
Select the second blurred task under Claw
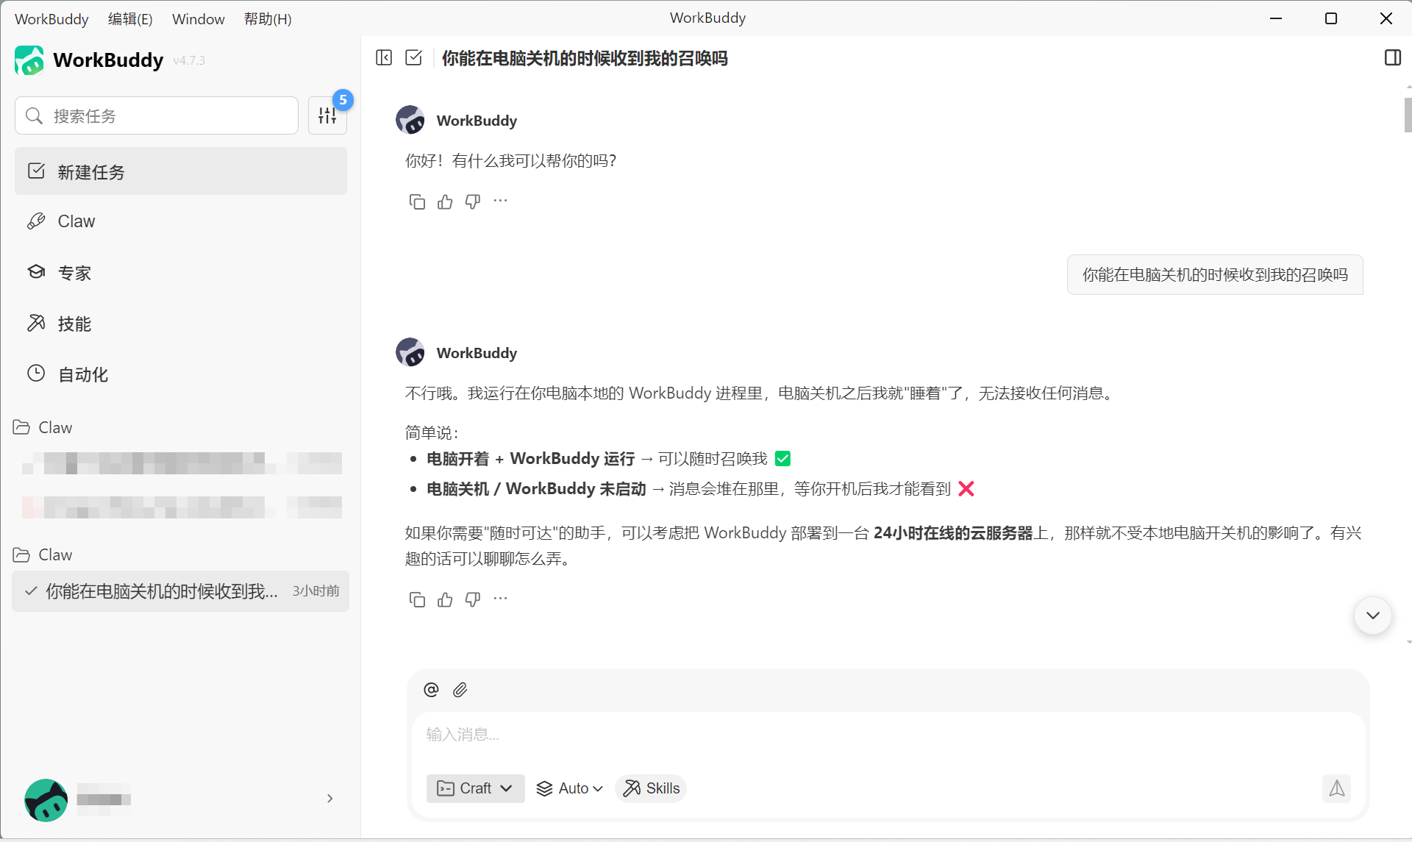[x=181, y=507]
